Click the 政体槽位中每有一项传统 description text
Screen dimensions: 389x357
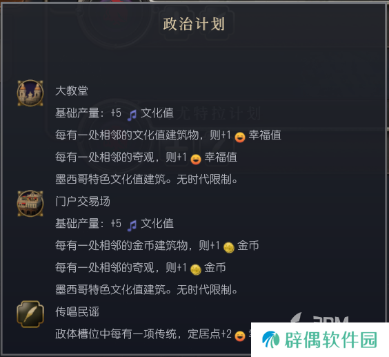point(116,334)
